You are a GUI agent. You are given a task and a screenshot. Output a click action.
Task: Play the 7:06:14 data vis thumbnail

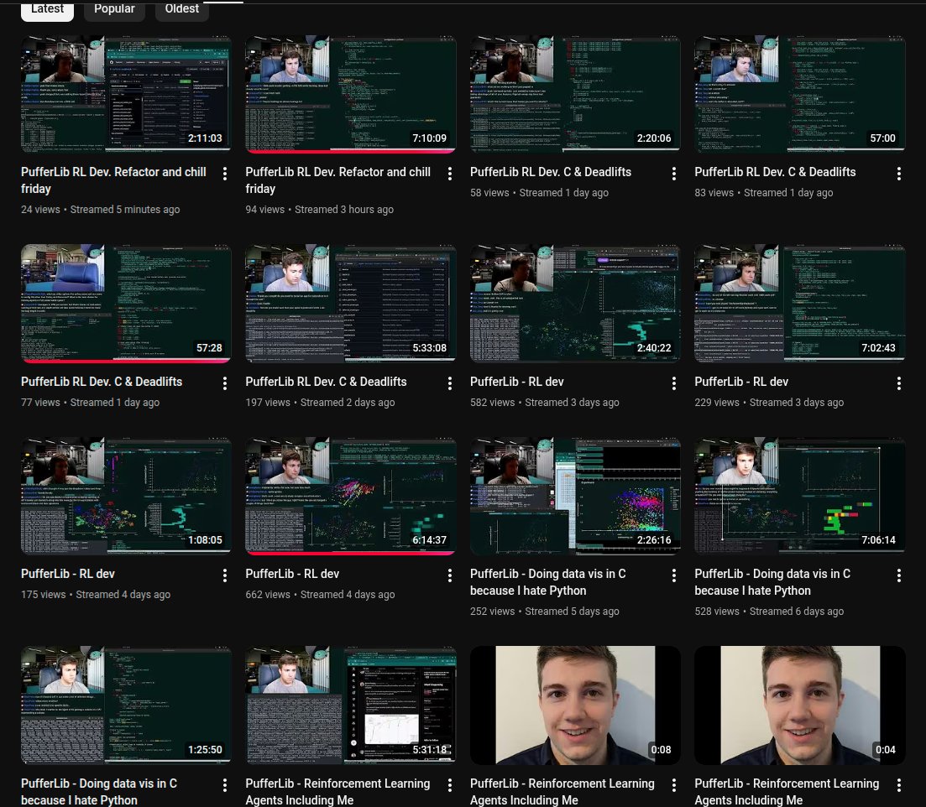pos(799,496)
